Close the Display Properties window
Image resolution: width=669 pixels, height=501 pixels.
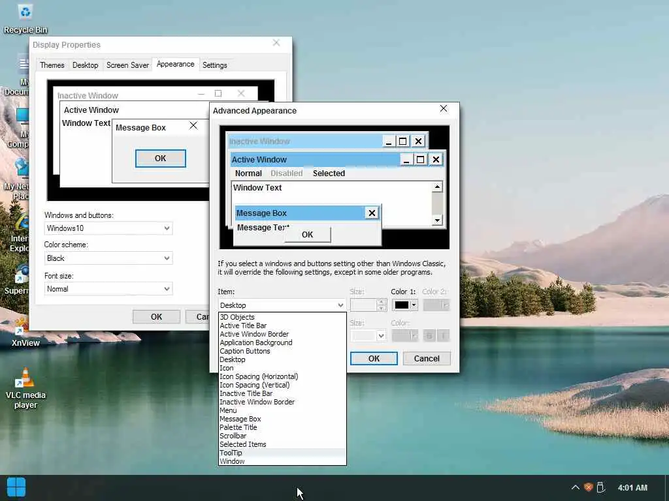[276, 43]
